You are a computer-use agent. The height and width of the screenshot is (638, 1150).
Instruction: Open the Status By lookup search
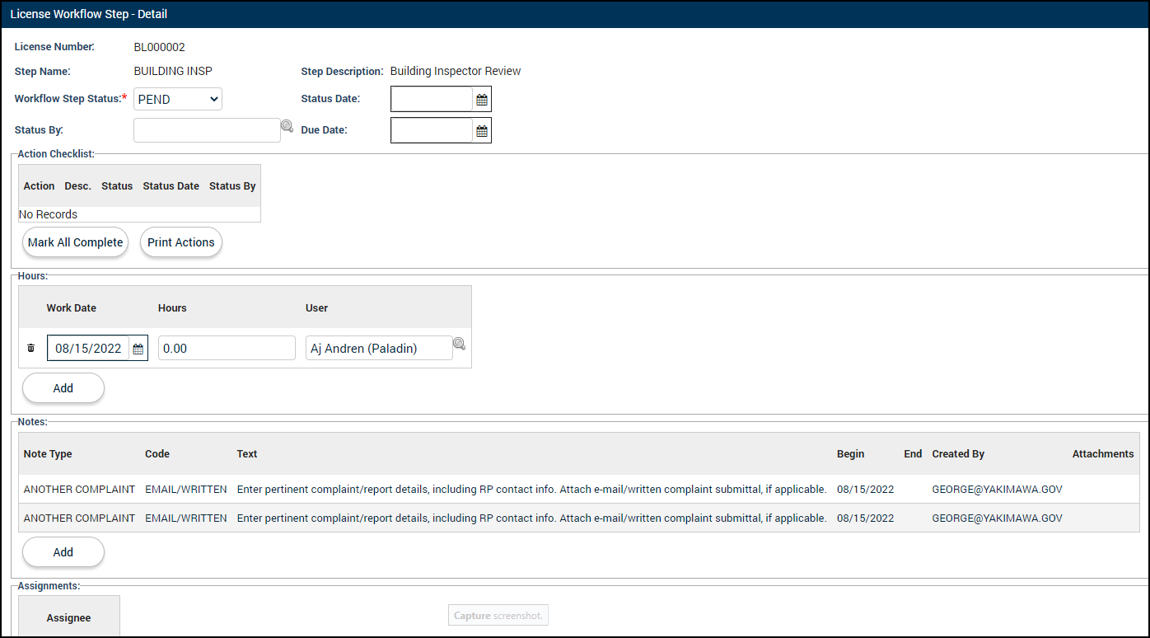(287, 126)
